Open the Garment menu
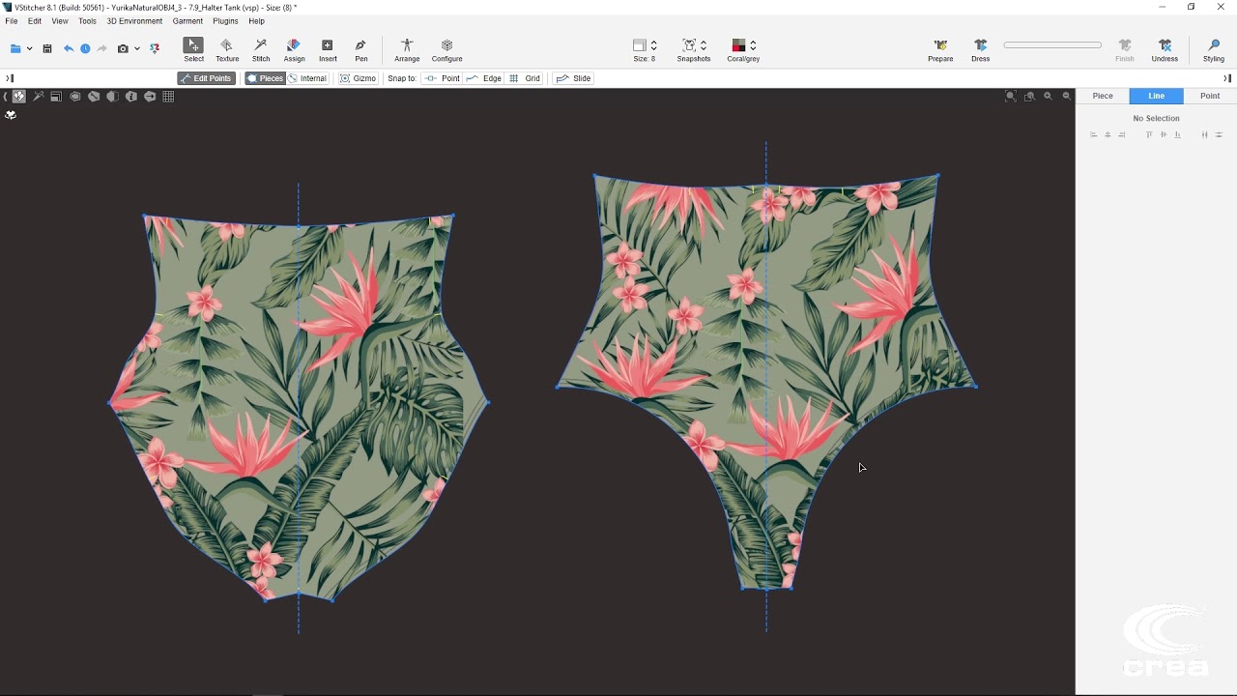This screenshot has width=1237, height=696. pos(187,21)
